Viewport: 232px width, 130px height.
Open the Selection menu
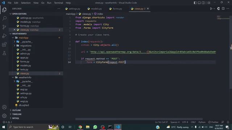pyautogui.click(x=26, y=3)
